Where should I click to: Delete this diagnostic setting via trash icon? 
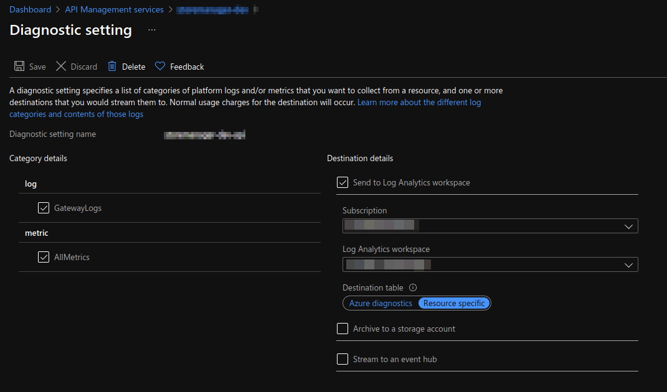111,66
